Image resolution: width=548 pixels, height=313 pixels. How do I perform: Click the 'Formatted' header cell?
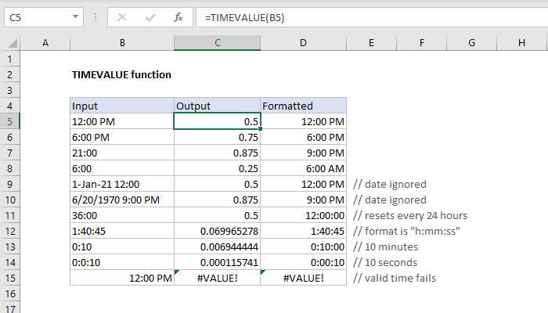click(304, 106)
